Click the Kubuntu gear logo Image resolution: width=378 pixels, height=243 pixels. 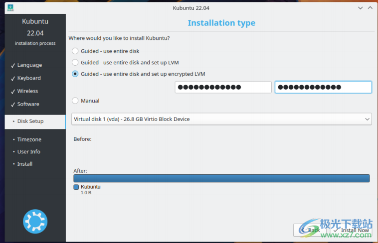(35, 221)
